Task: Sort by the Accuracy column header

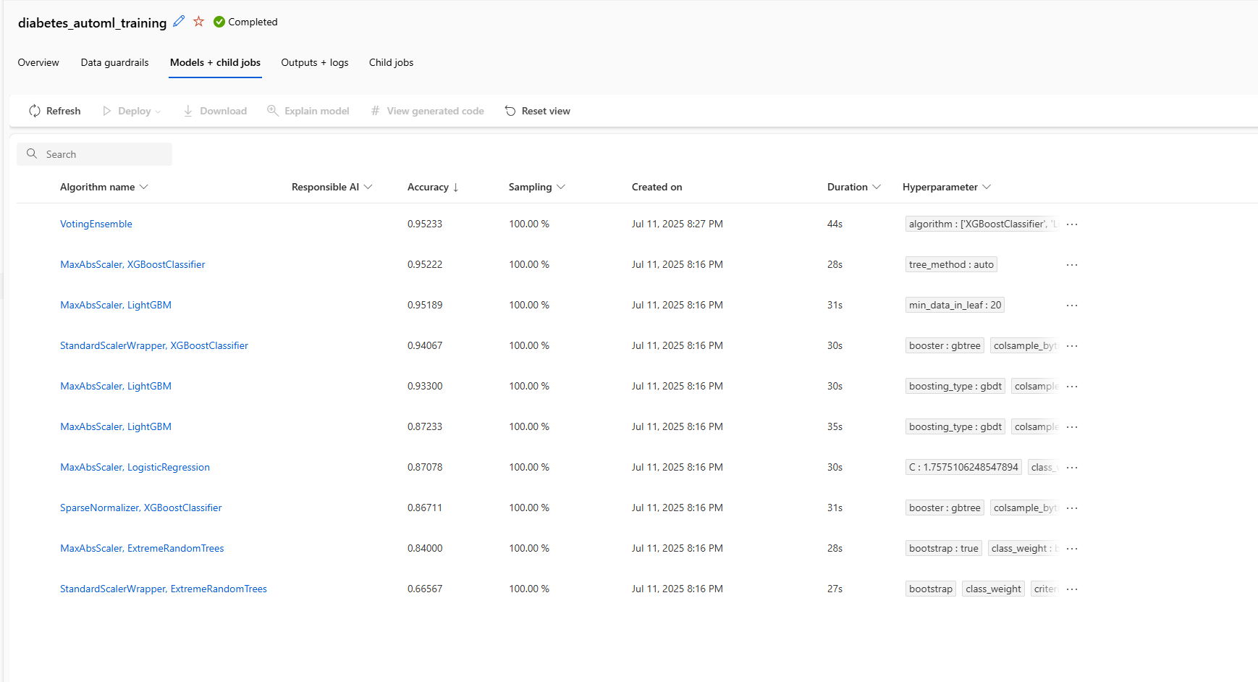Action: tap(428, 187)
